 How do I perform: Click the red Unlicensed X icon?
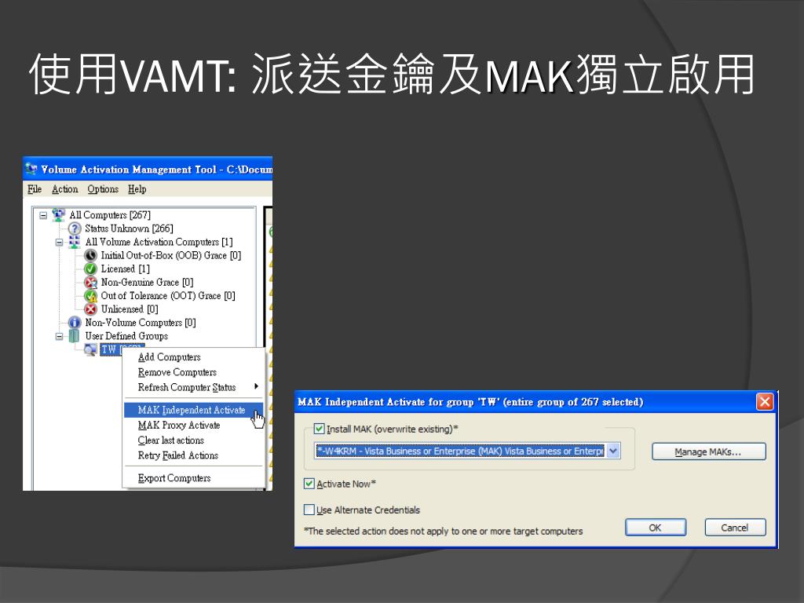(91, 309)
